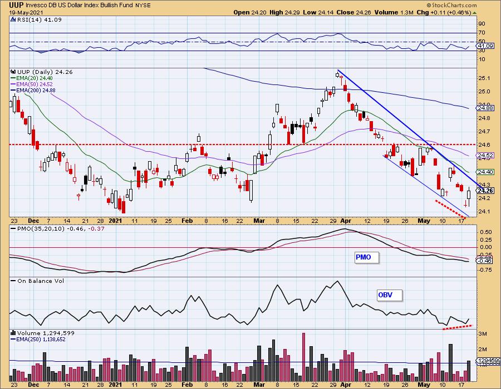The image size is (501, 389).
Task: Click the Feb label on the bottom x-axis
Action: click(x=187, y=385)
